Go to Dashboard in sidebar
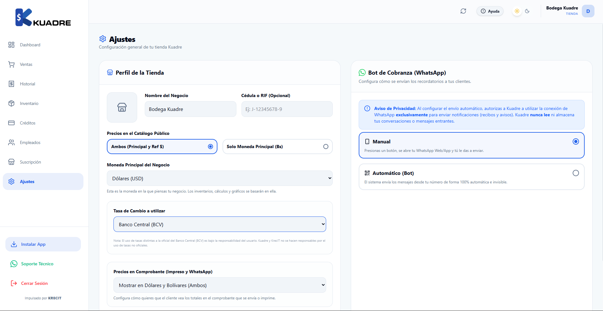Viewport: 603px width, 311px height. coord(43,45)
